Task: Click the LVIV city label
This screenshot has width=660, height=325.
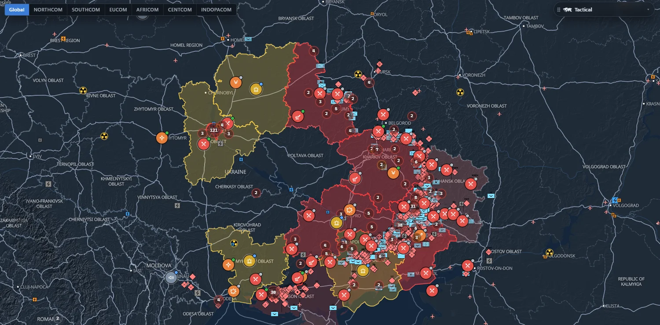Action: [37, 156]
